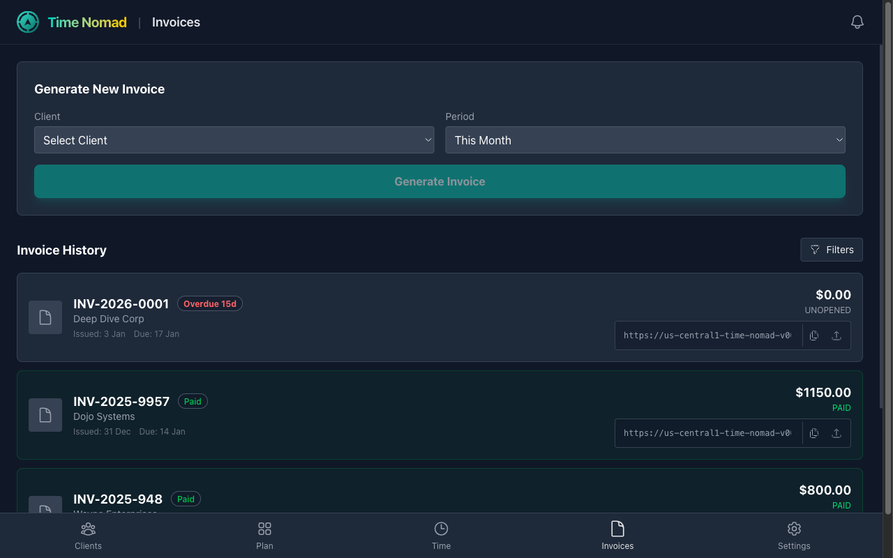This screenshot has height=558, width=893.
Task: Click the Overdue 15d status badge
Action: coord(210,304)
